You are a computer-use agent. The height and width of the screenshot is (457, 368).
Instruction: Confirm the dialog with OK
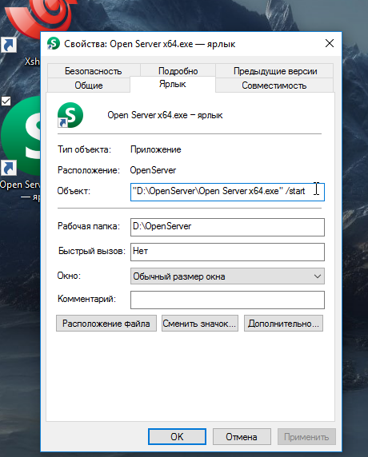point(177,436)
